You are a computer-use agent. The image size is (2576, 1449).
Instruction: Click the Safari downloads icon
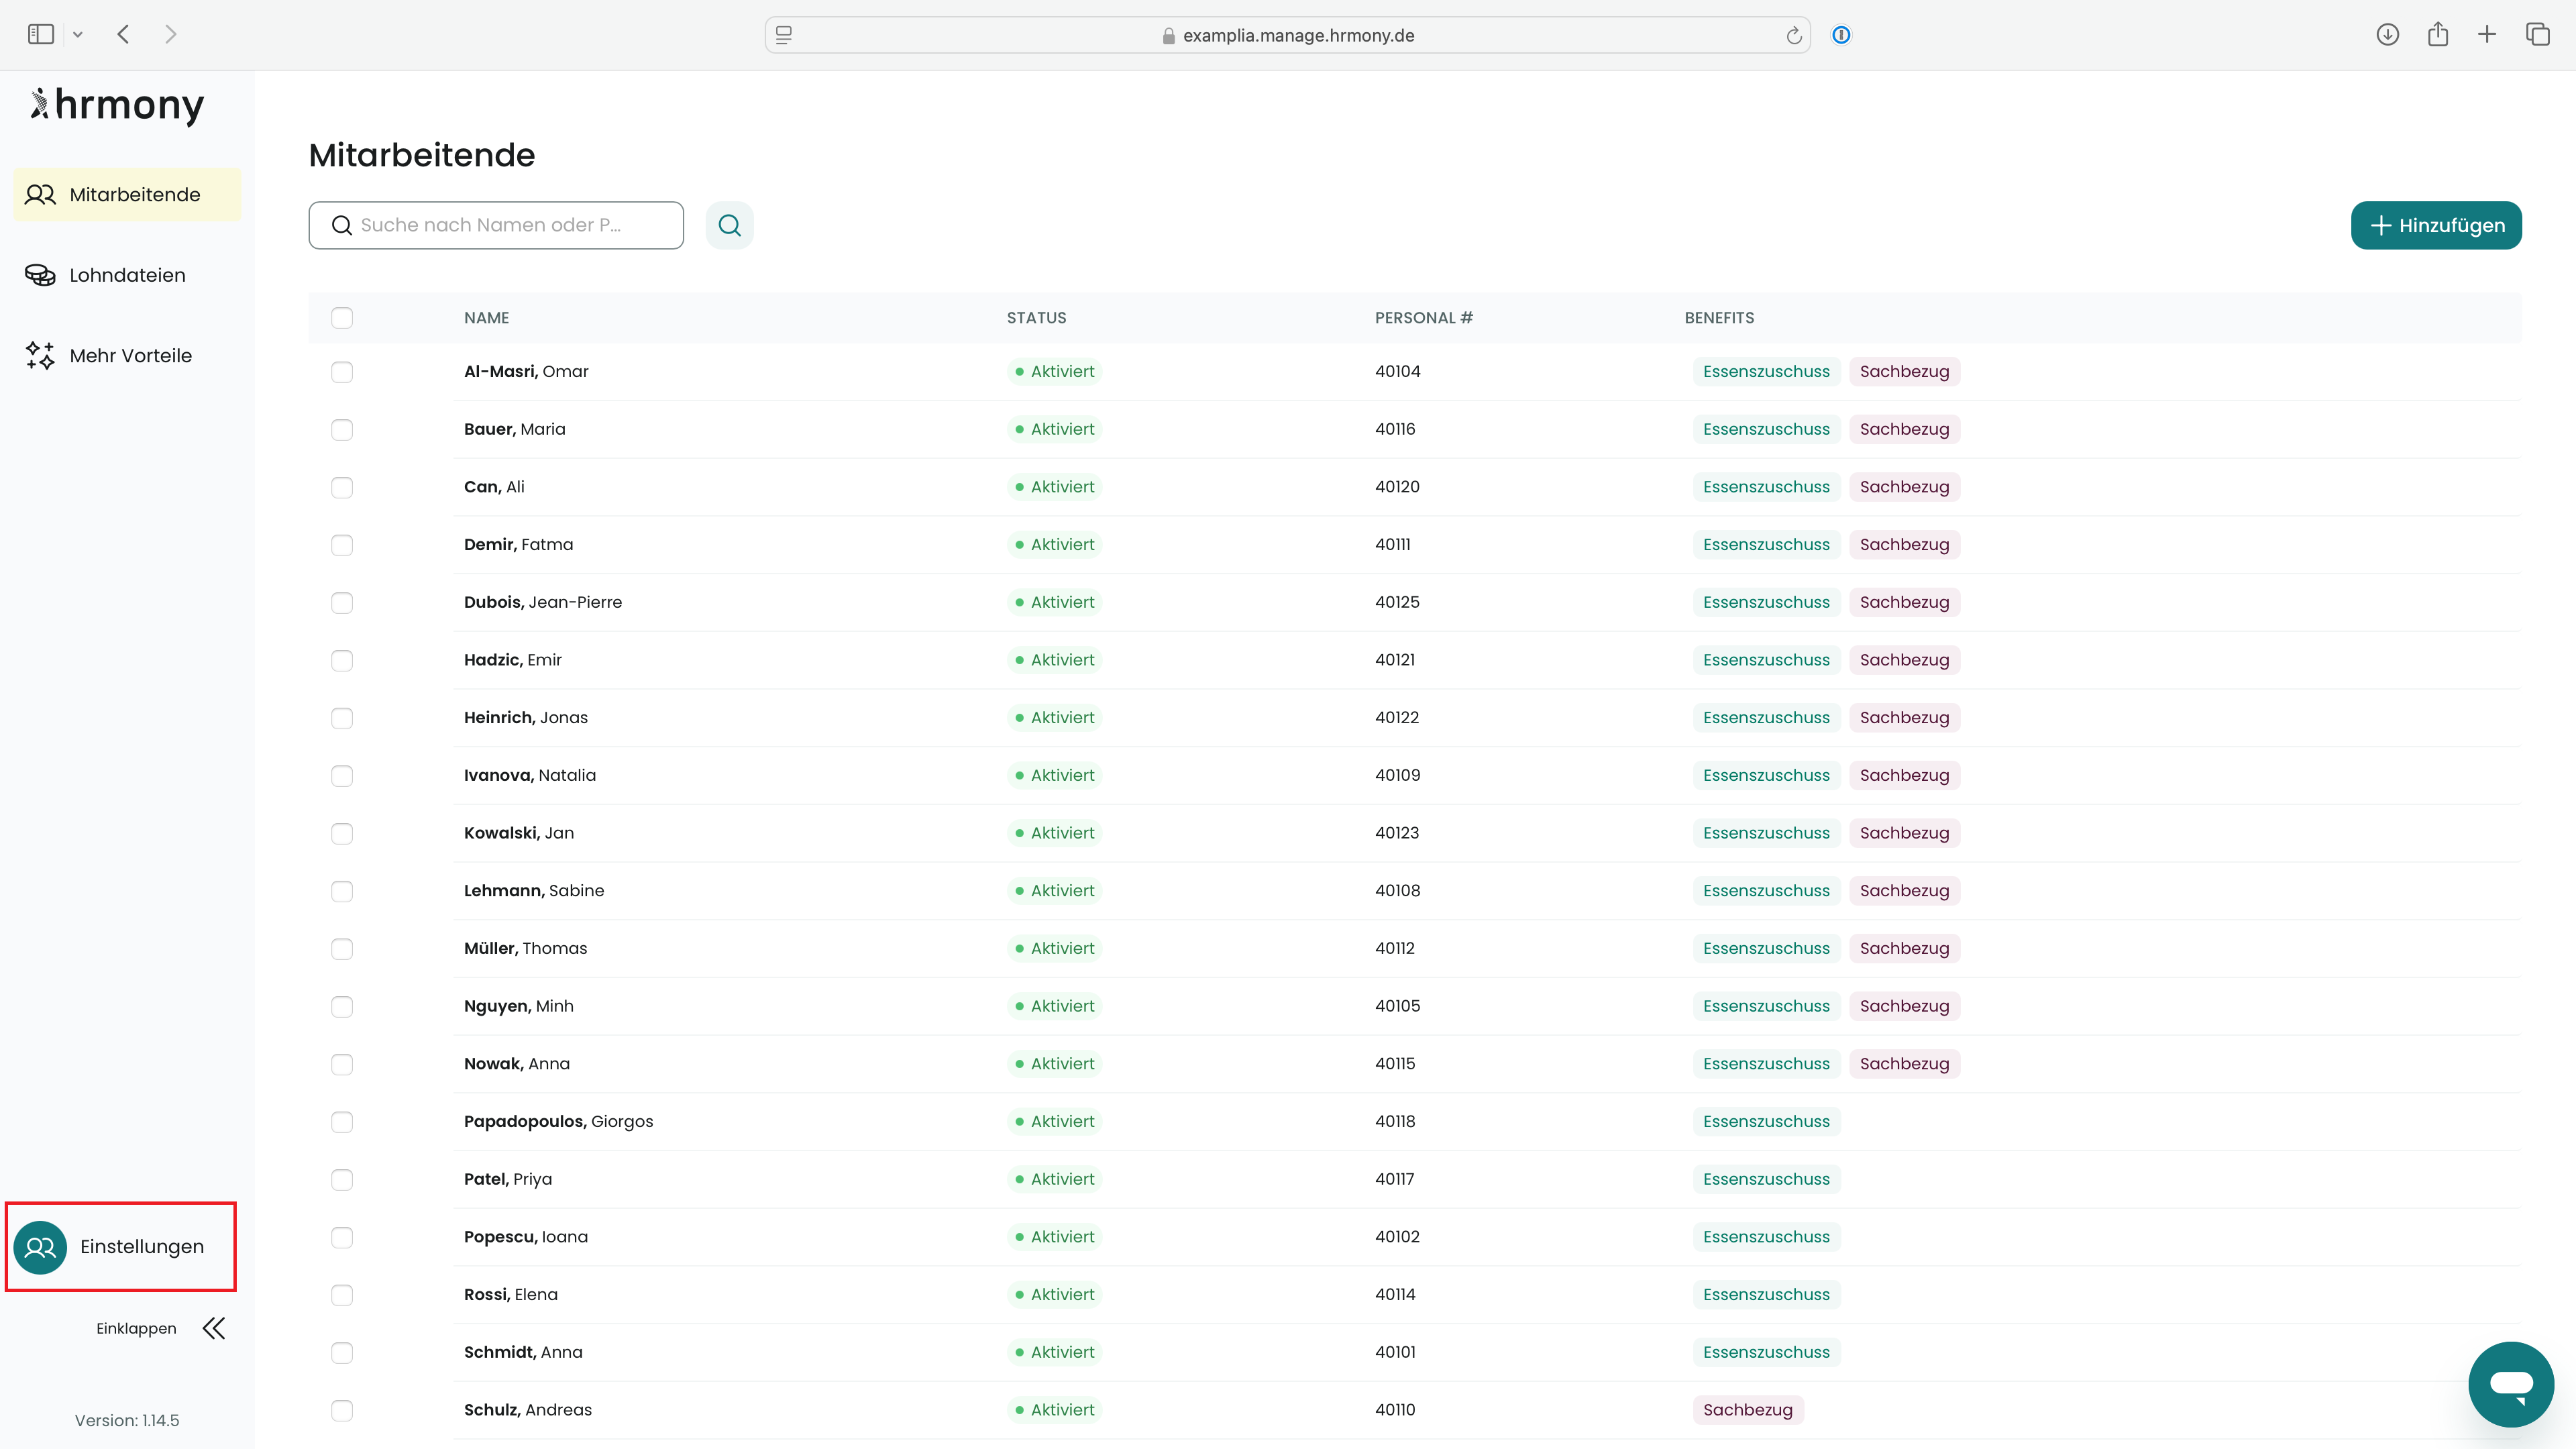click(x=2387, y=35)
